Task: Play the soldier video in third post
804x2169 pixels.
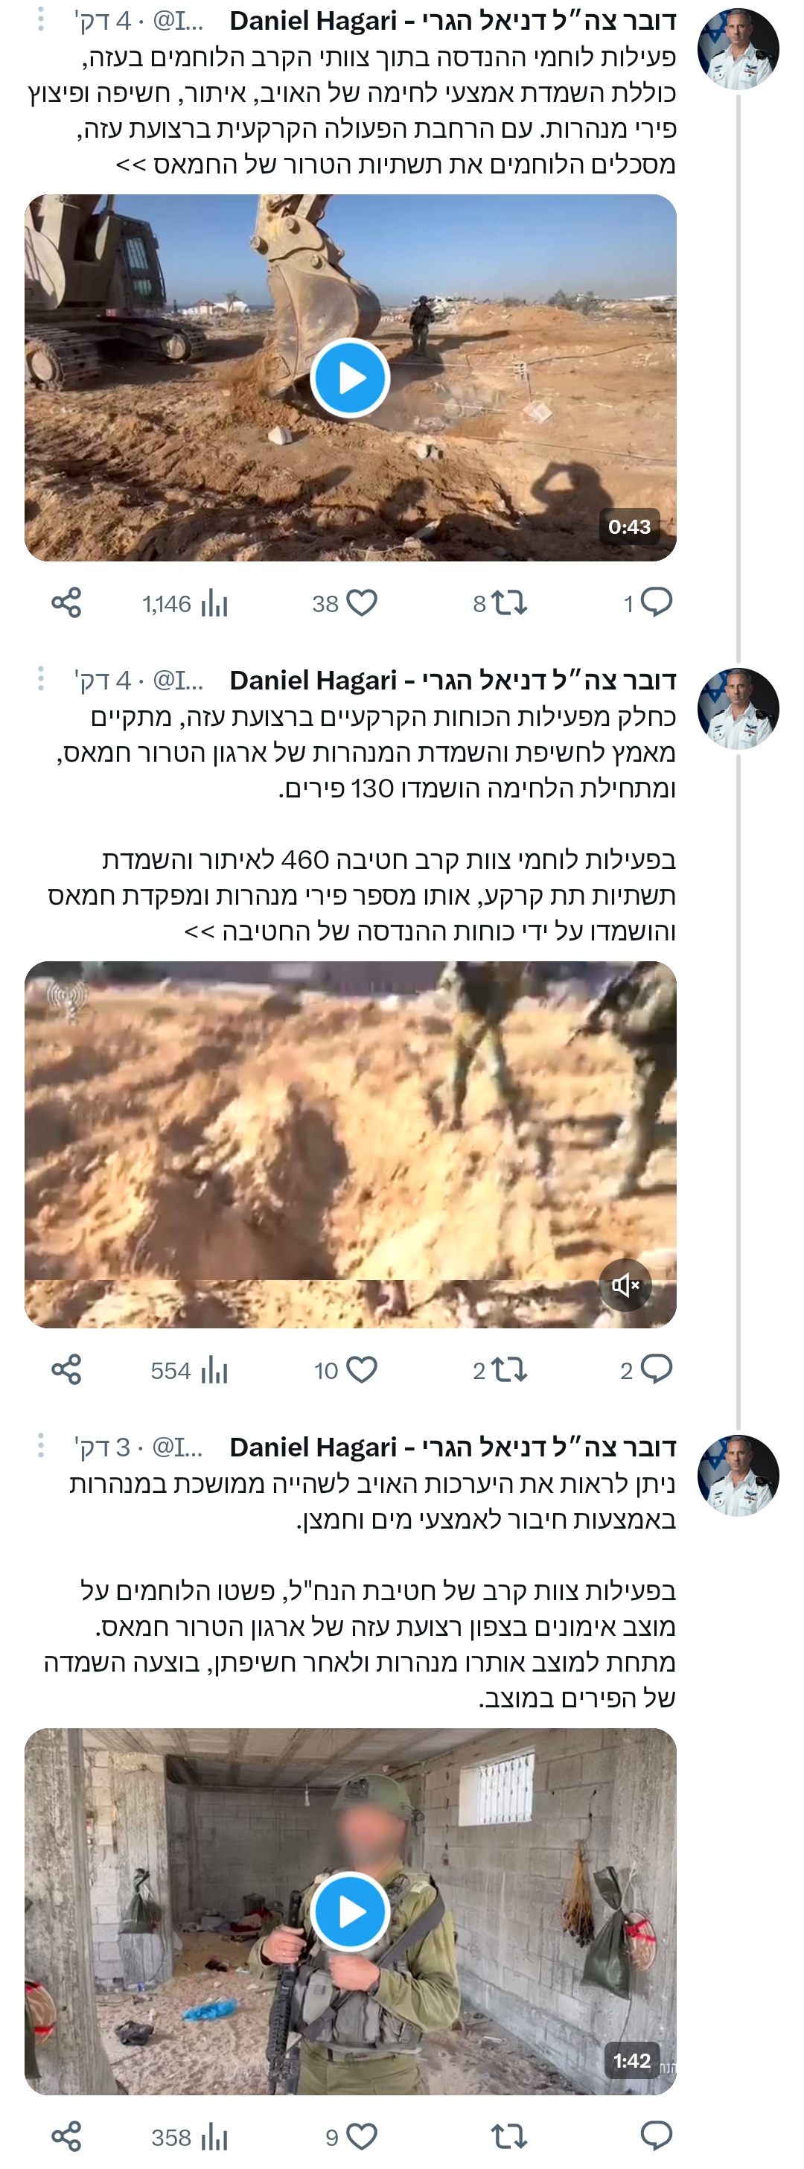Action: point(349,1912)
